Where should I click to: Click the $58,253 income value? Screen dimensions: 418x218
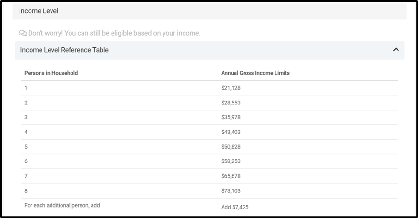[x=231, y=161]
